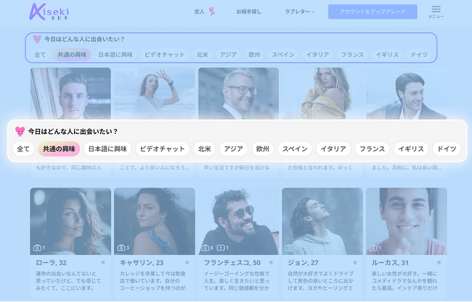The image size is (472, 302).
Task: Select the アジア chip in highlighted bar
Action: click(x=234, y=148)
